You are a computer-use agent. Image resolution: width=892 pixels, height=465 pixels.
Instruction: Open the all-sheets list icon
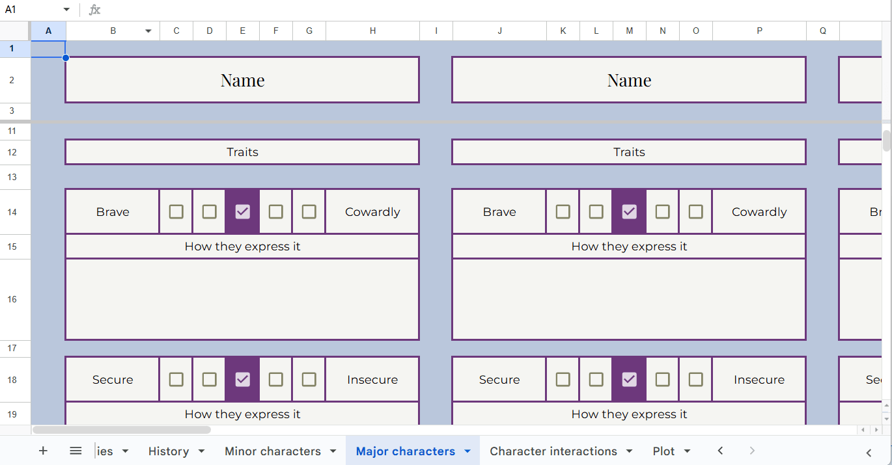[76, 451]
